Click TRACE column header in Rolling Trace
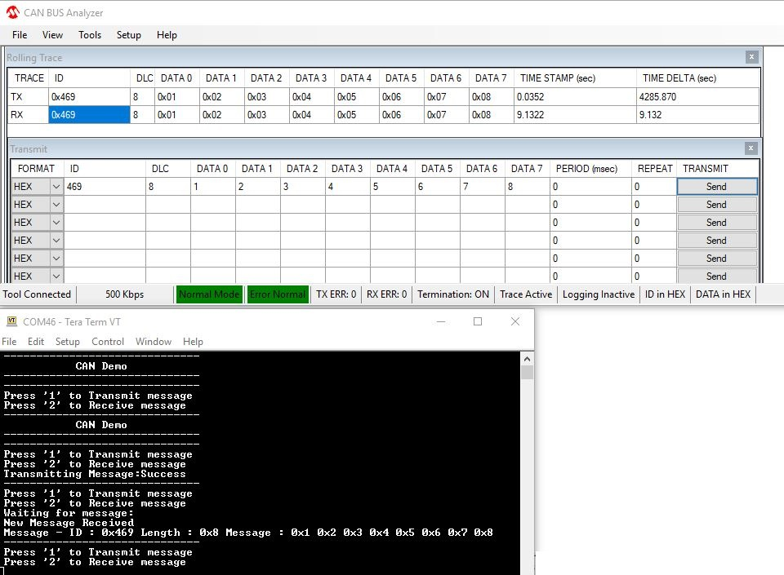This screenshot has height=575, width=784. (x=29, y=78)
